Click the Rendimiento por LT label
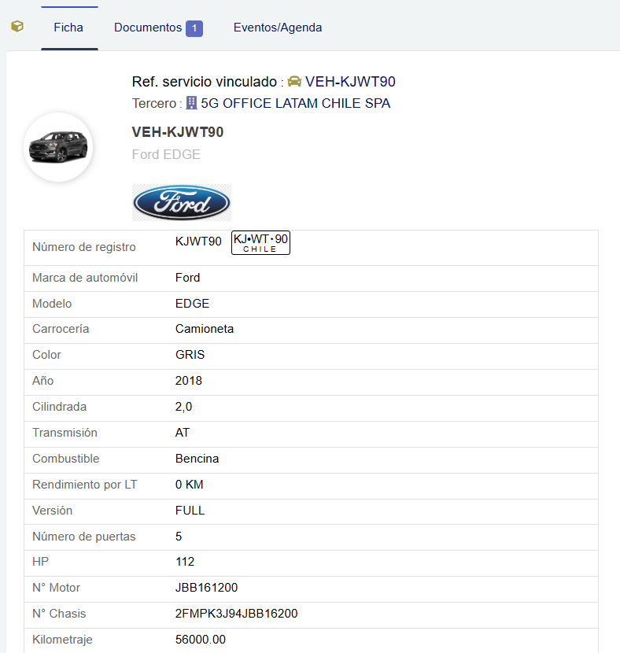The image size is (620, 653). pos(84,485)
